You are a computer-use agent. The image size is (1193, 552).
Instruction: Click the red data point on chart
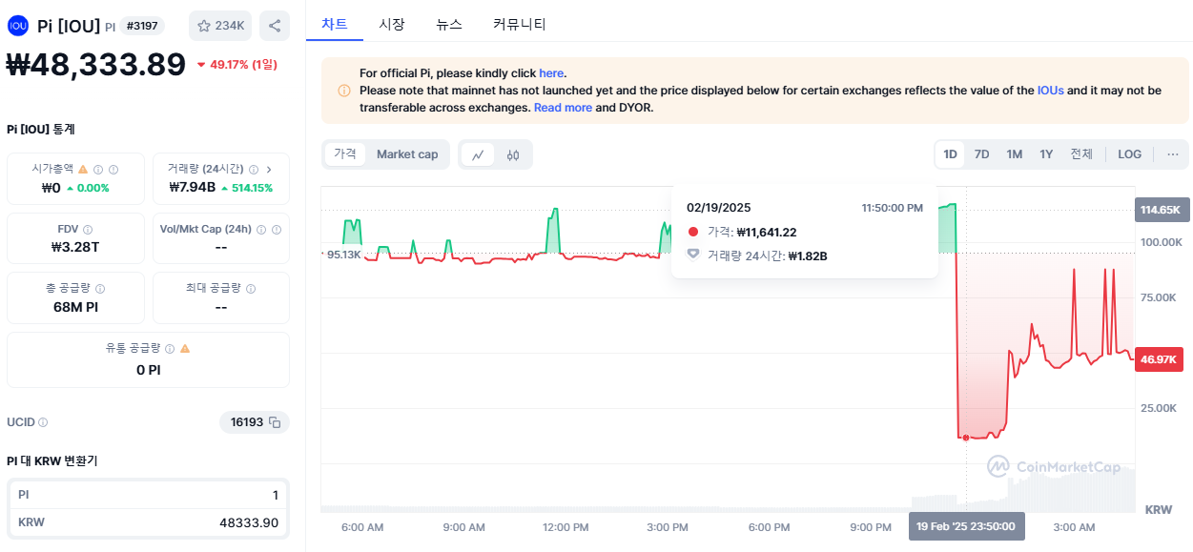[x=966, y=438]
